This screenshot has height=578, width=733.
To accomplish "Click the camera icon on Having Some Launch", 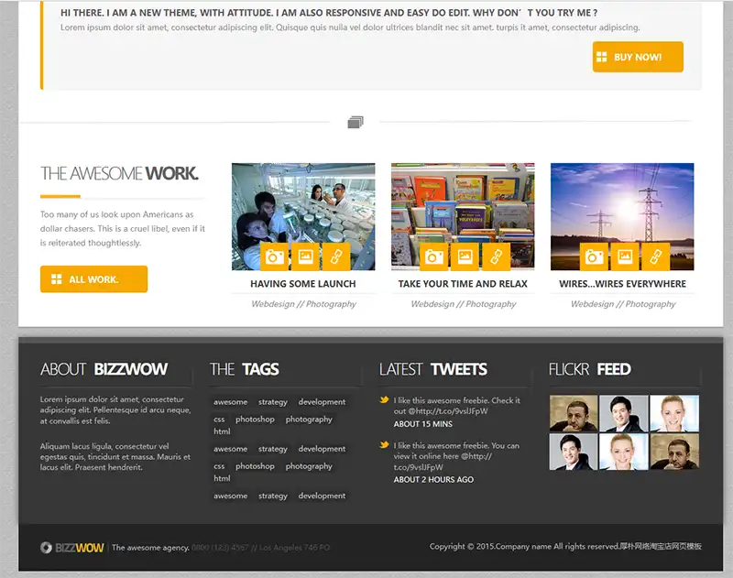I will pos(274,256).
